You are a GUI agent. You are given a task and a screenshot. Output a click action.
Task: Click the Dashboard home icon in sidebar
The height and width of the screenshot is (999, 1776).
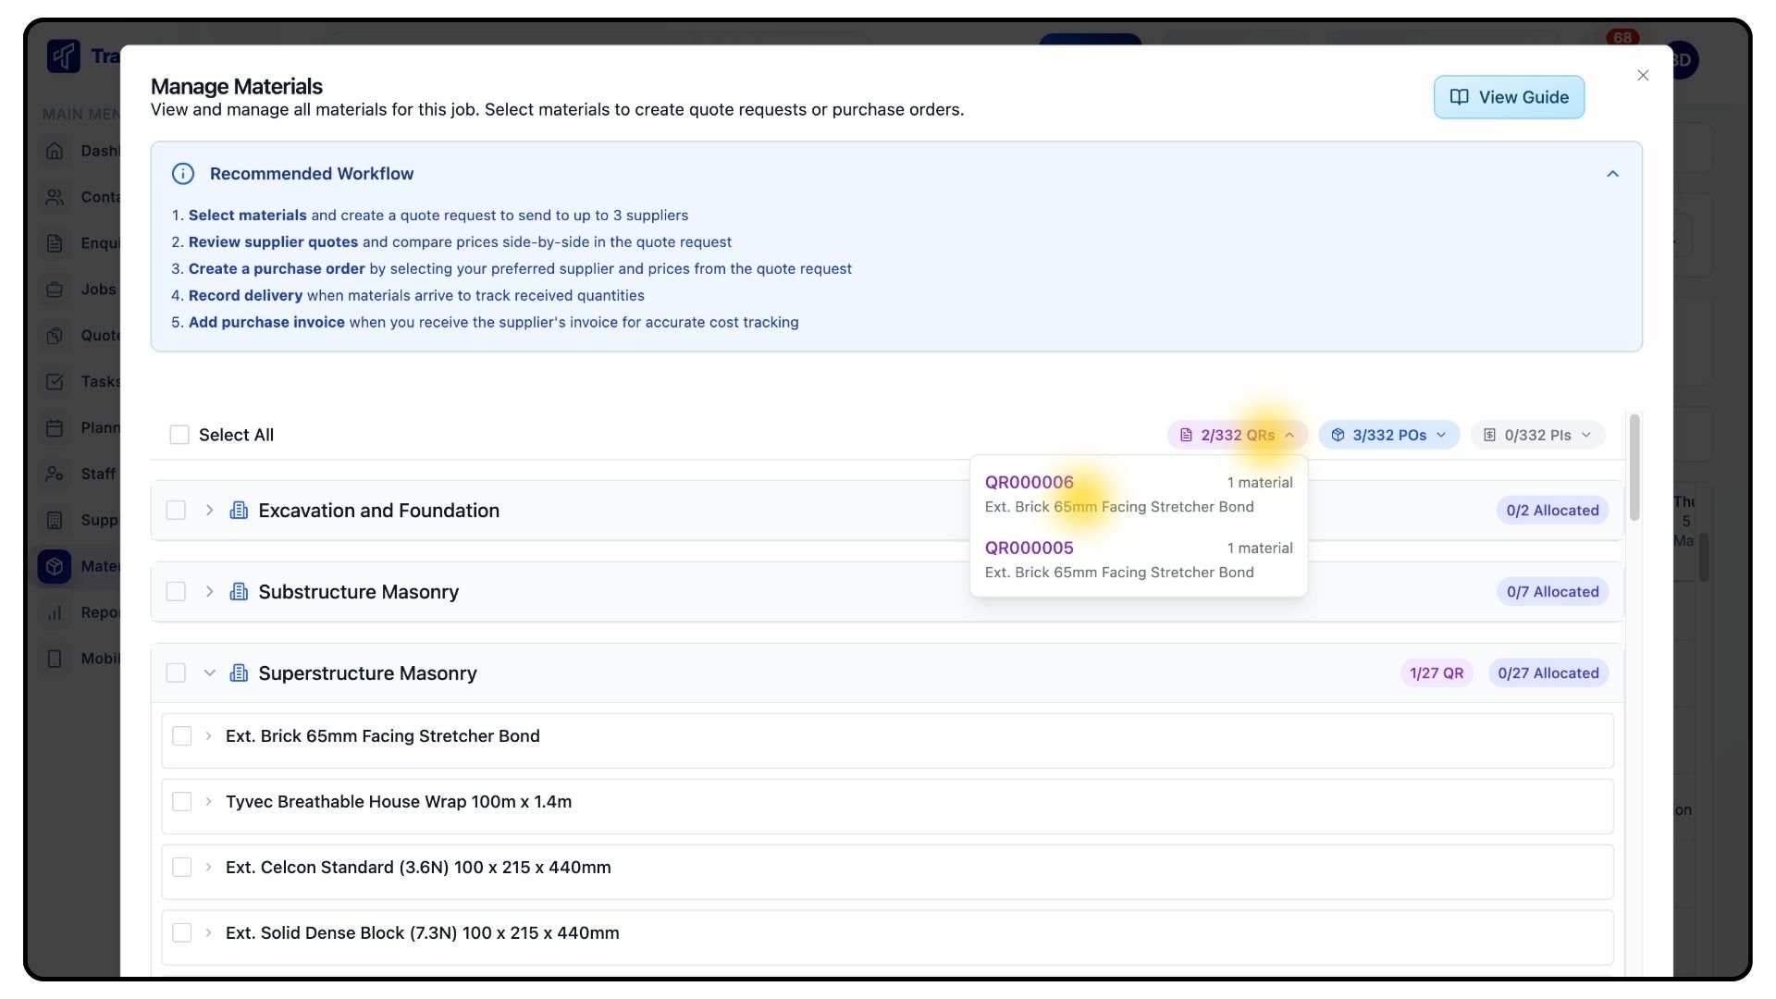pos(55,151)
